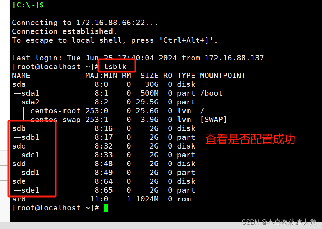Viewport: 322px width, 229px height.
Task: Click the 'sdd1' partition name
Action: click(x=30, y=173)
